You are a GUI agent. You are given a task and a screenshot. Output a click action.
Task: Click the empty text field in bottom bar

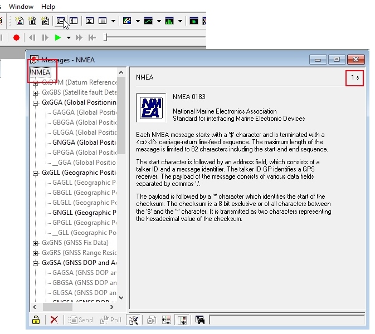tap(287, 320)
